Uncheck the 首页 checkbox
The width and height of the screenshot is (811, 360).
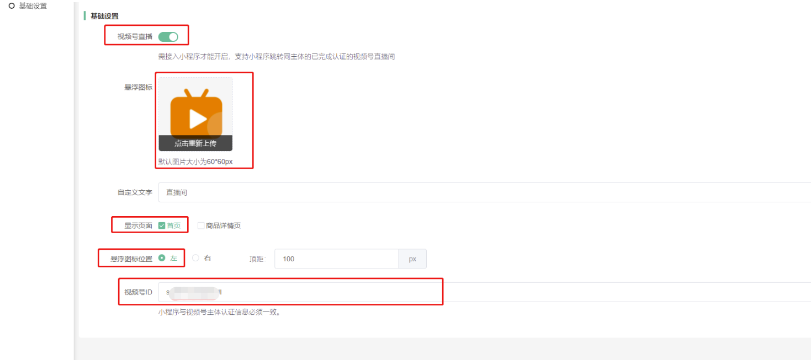[x=162, y=225]
